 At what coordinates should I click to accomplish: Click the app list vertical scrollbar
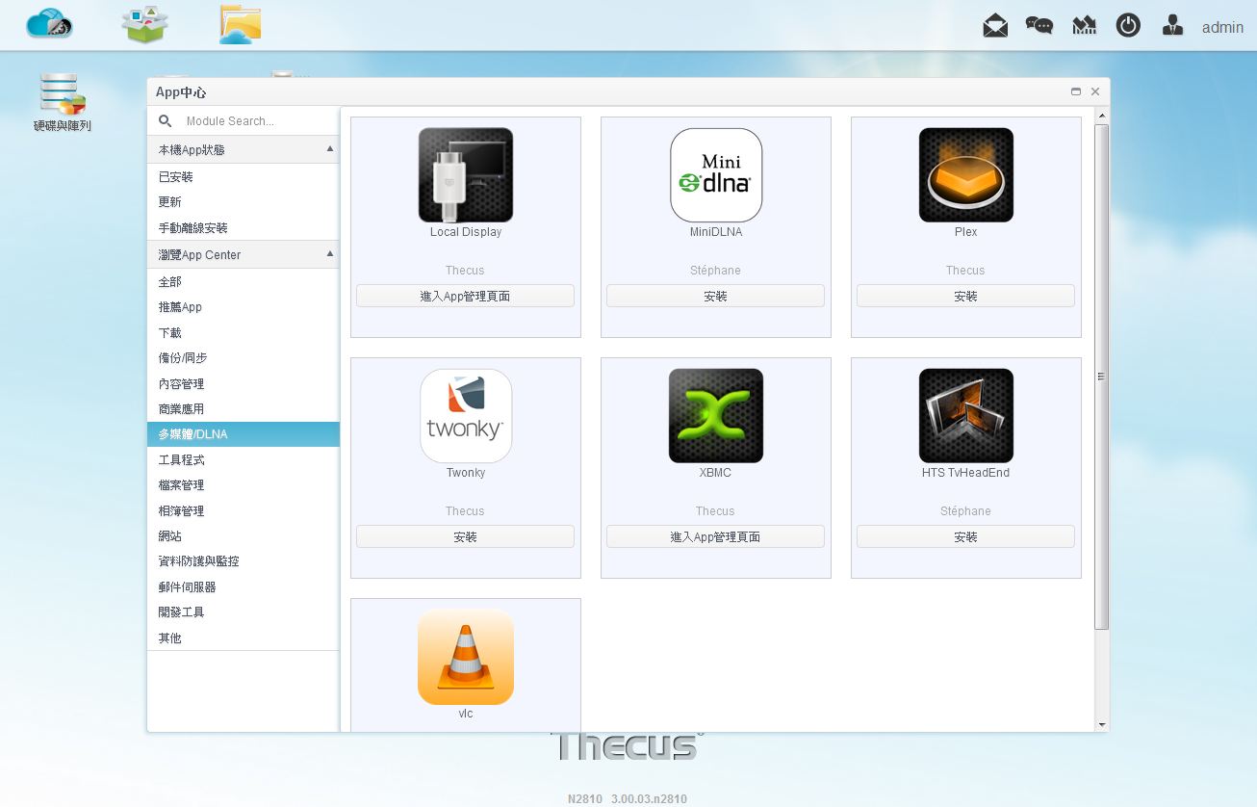click(x=1102, y=376)
